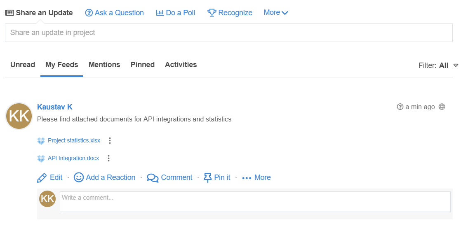Viewport: 461px width, 226px height.
Task: Click the Write a comment box
Action: (x=255, y=202)
